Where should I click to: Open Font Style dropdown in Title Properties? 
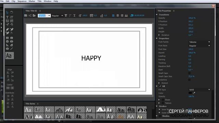199,46
